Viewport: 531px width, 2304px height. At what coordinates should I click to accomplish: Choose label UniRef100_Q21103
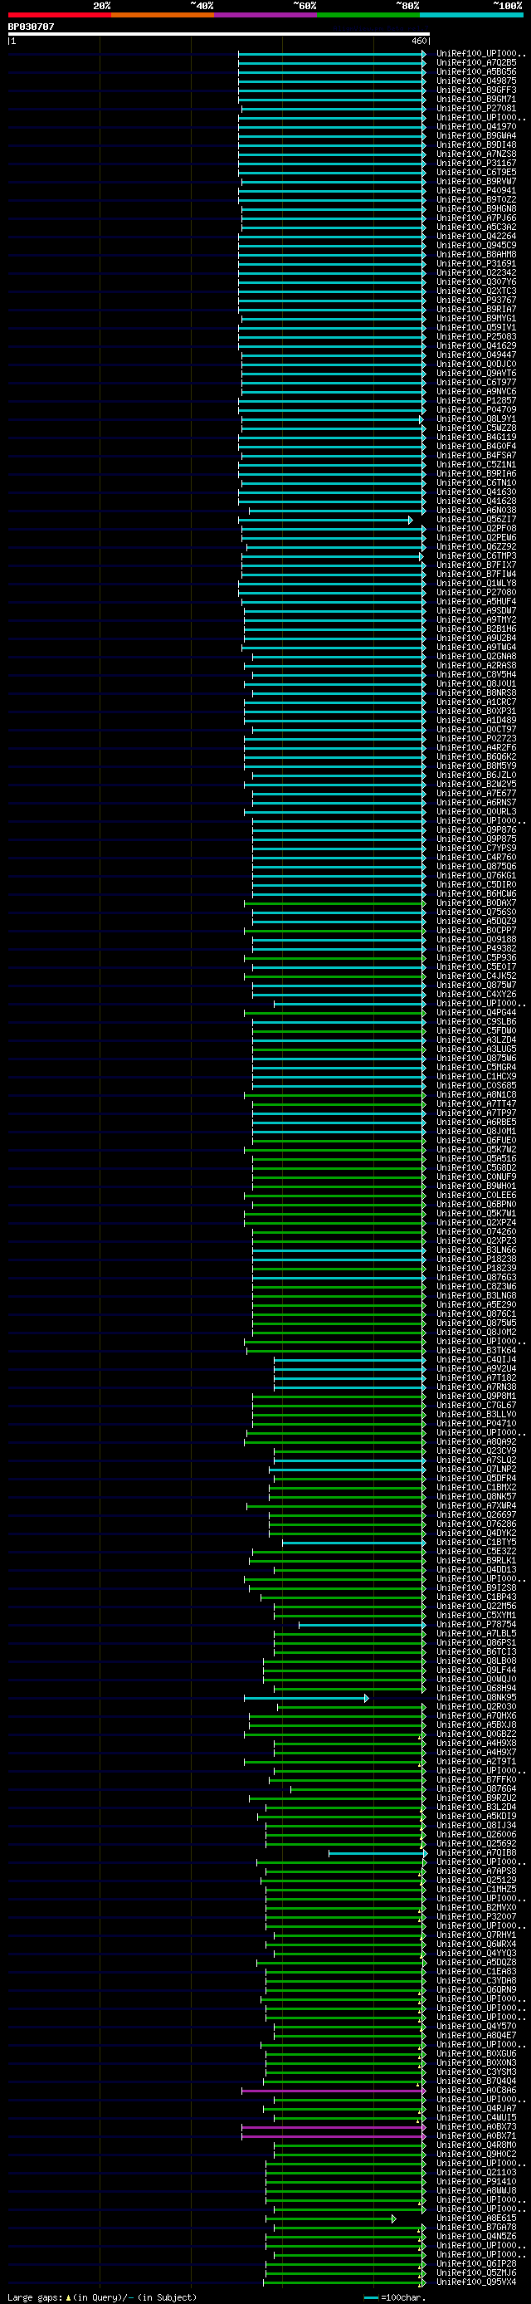pos(475,2173)
